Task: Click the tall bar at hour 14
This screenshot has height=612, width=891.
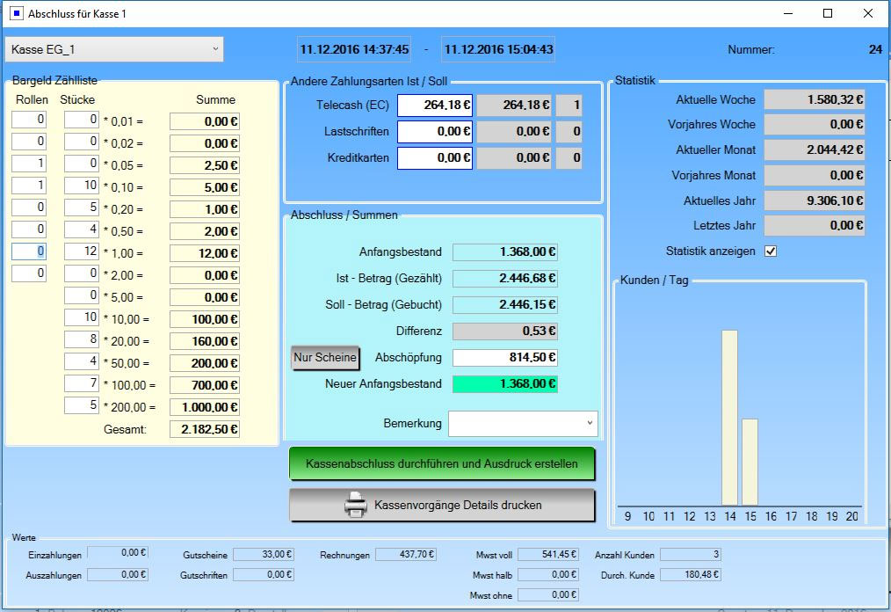Action: [729, 418]
